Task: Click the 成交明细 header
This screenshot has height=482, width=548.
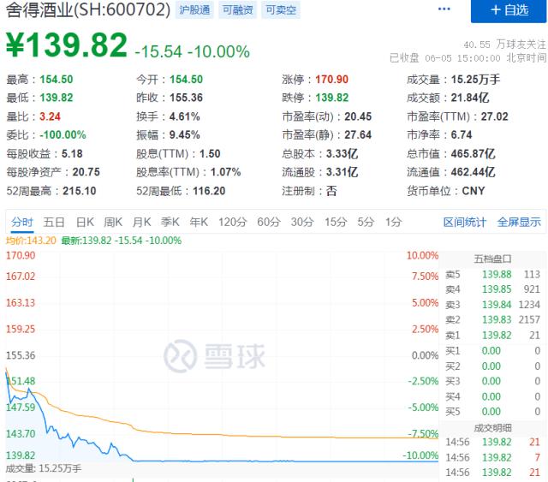Action: (x=492, y=428)
